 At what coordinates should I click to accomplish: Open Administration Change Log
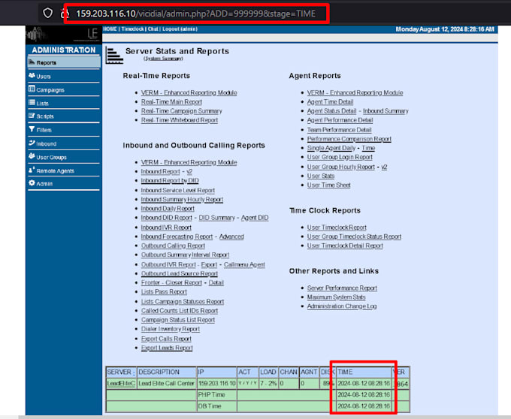[x=342, y=306]
